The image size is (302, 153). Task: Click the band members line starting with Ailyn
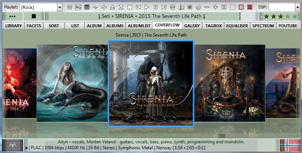pos(151,142)
